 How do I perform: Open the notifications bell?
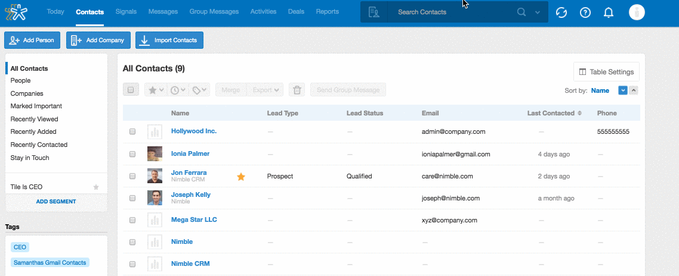coord(609,12)
